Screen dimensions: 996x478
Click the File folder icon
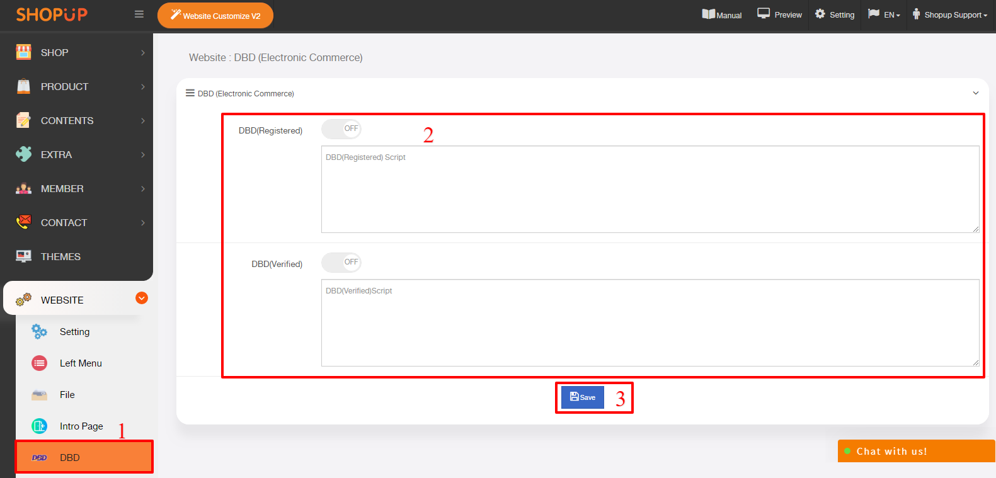pyautogui.click(x=39, y=395)
